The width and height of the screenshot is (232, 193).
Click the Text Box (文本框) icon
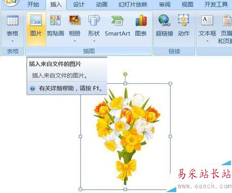[x=207, y=20]
